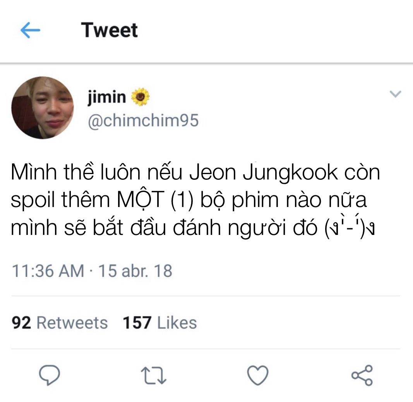View the 157 Likes list
The width and height of the screenshot is (413, 402).
pyautogui.click(x=160, y=323)
